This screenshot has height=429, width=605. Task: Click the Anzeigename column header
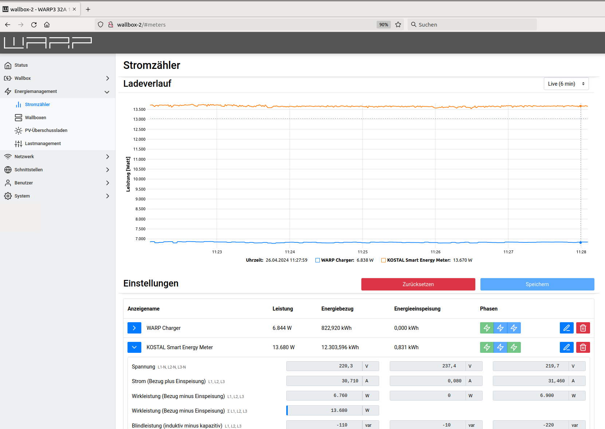[144, 309]
